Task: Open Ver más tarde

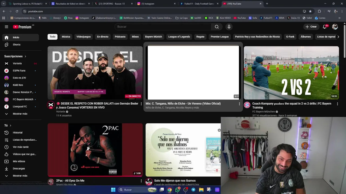Action: [21, 147]
